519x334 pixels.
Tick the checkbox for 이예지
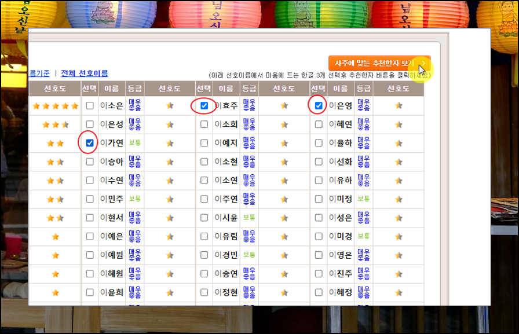(x=204, y=143)
